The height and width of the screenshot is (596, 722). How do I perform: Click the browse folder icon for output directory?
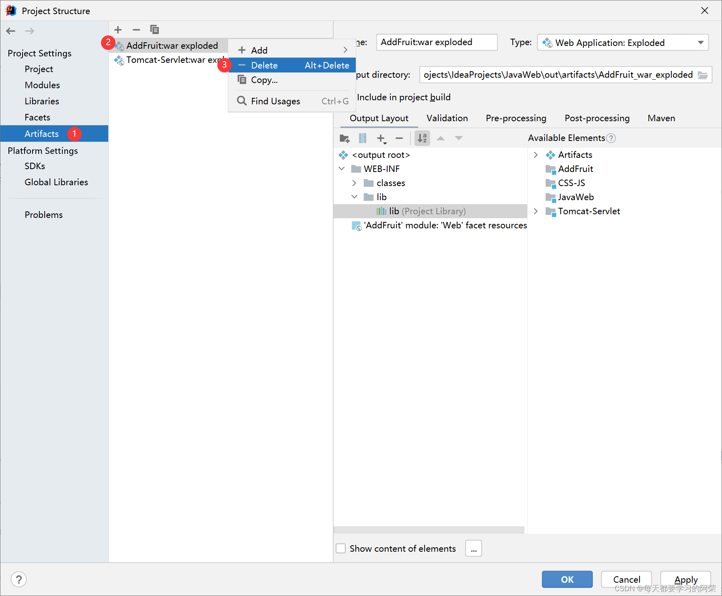pos(703,75)
